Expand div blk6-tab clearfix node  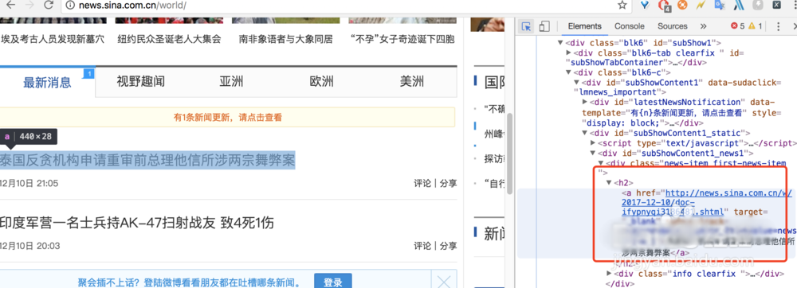coord(569,53)
